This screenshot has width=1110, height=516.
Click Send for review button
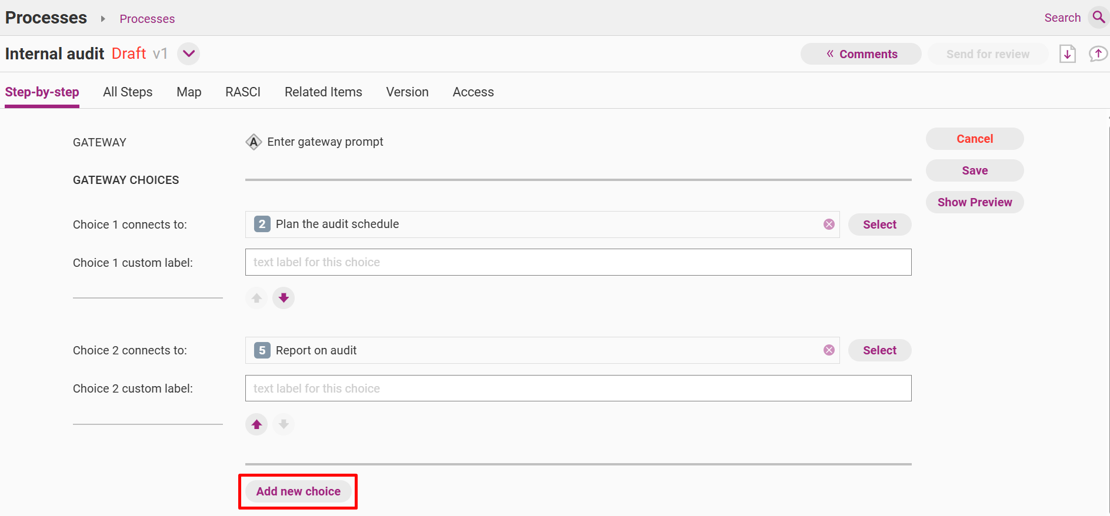(988, 54)
